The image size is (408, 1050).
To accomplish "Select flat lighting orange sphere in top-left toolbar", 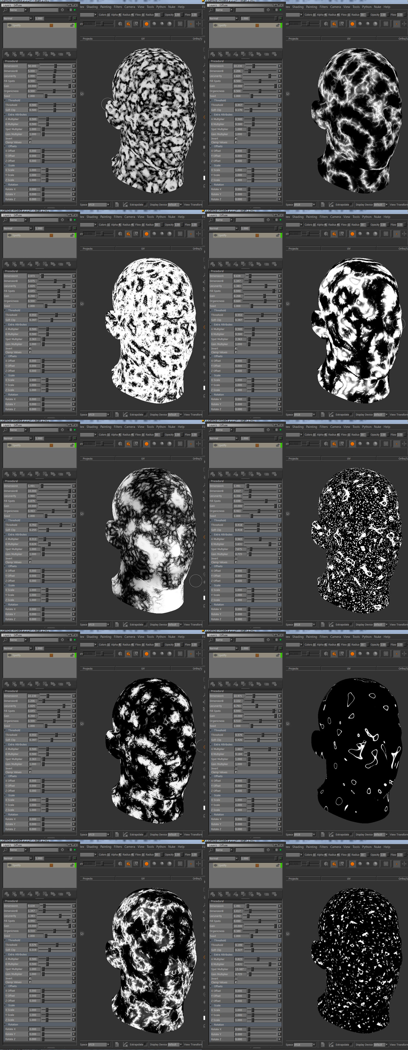I will point(146,24).
